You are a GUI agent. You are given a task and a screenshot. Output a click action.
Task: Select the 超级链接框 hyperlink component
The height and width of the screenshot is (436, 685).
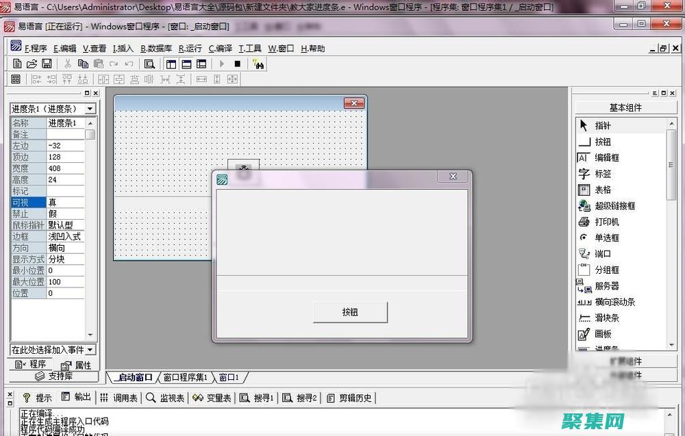pos(614,205)
